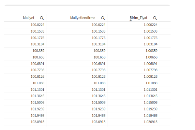The width and height of the screenshot is (195, 130).
Task: Select 100.1533 in the Maliyetlendirme column
Action: (x=98, y=31)
